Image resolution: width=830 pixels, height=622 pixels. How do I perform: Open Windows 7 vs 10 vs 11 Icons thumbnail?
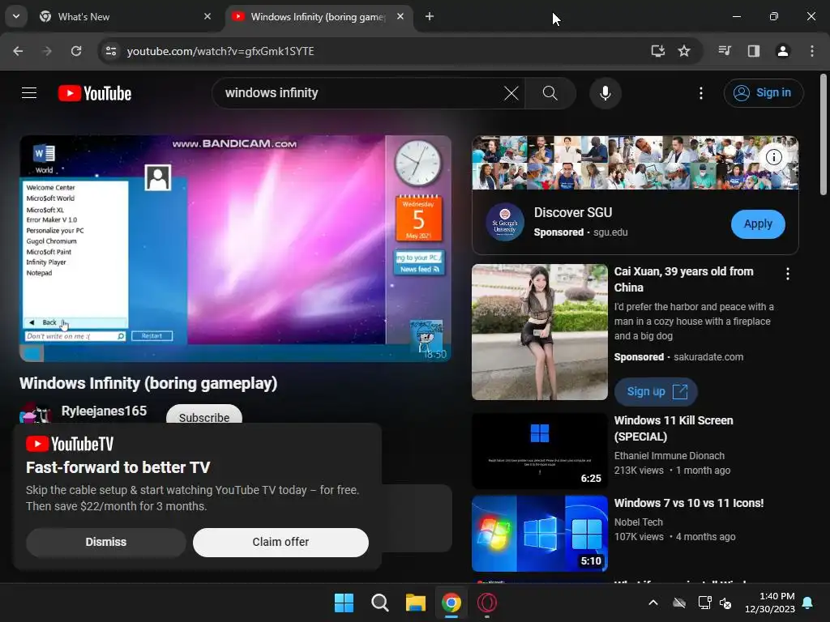(x=539, y=533)
